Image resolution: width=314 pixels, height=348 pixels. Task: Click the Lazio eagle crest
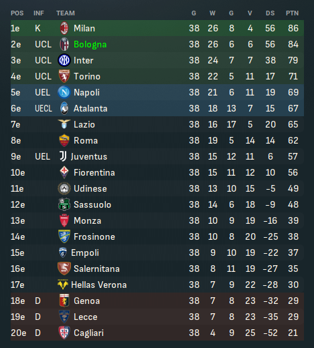pos(64,124)
